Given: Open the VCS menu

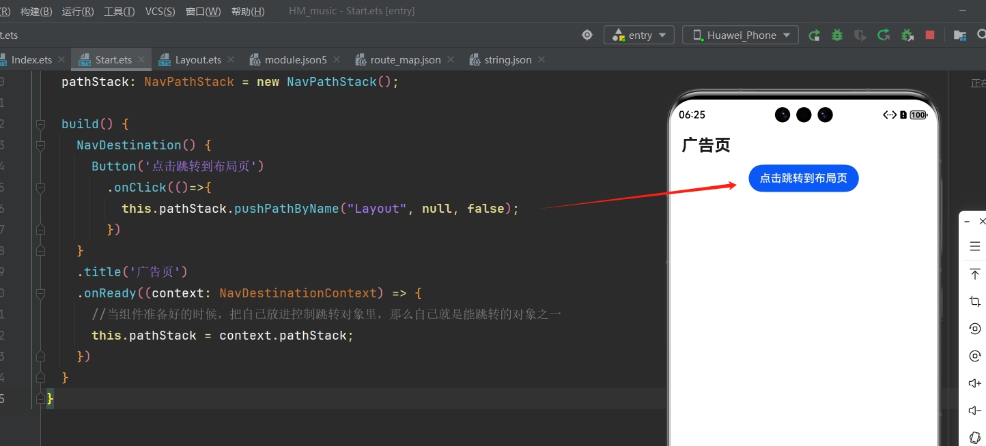Looking at the screenshot, I should pos(160,12).
